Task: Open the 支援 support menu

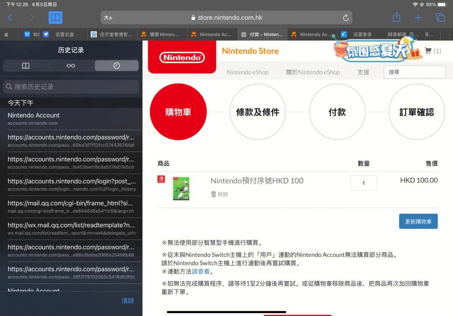Action: tap(363, 72)
